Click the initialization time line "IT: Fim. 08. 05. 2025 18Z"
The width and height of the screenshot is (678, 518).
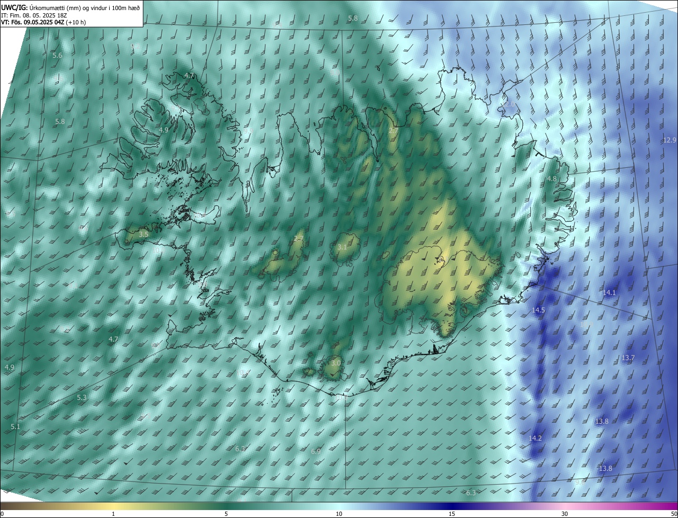tap(33, 15)
